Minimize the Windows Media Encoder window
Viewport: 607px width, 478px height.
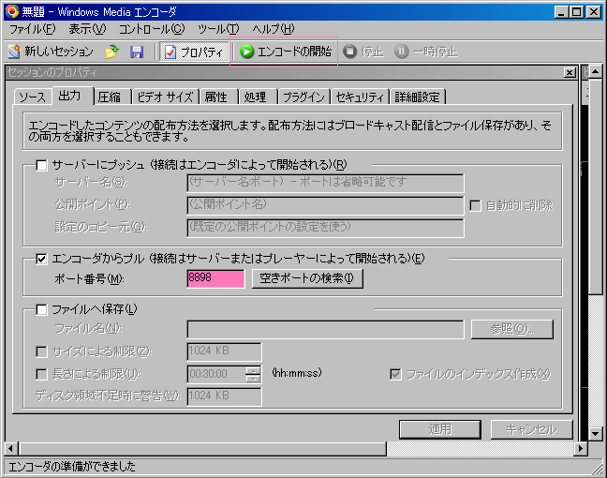(x=561, y=12)
